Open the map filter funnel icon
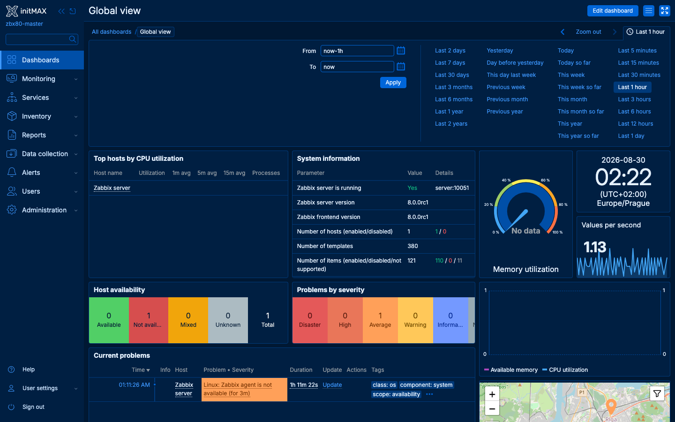675x422 pixels. [x=657, y=394]
